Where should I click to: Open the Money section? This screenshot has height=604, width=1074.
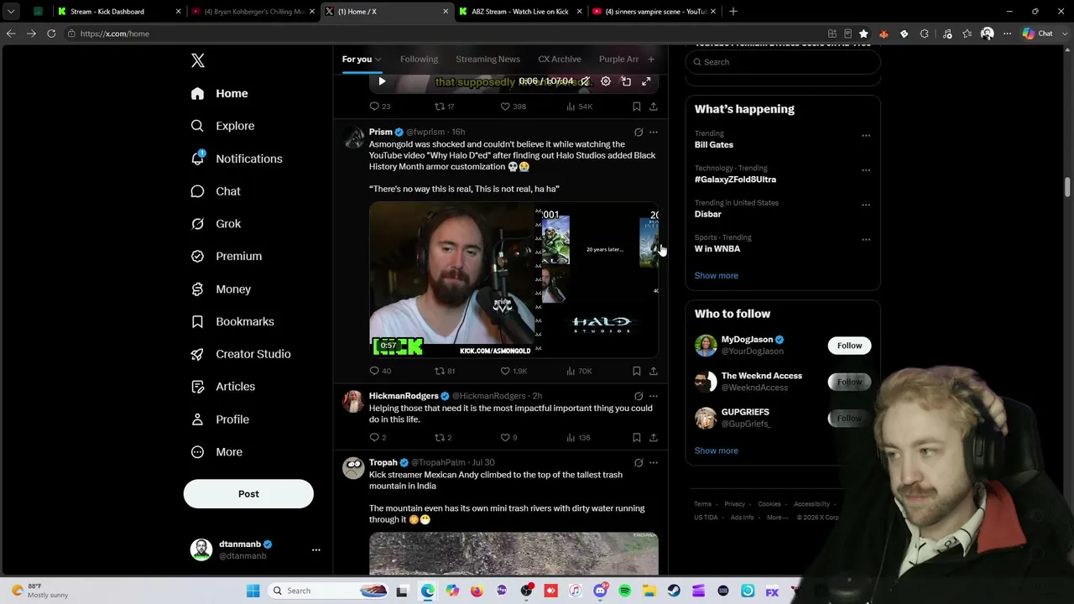[x=222, y=289]
